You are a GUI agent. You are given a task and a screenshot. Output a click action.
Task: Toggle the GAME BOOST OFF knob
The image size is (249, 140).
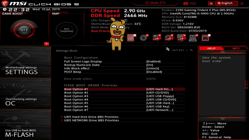(x=24, y=30)
